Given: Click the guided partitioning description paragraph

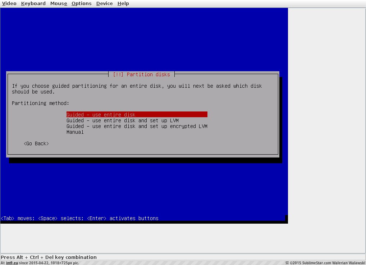Looking at the screenshot, I should pyautogui.click(x=137, y=88).
